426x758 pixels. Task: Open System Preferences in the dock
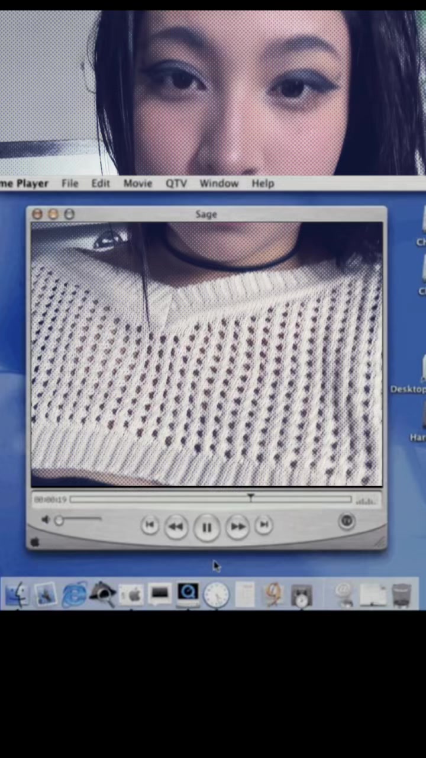pos(131,594)
